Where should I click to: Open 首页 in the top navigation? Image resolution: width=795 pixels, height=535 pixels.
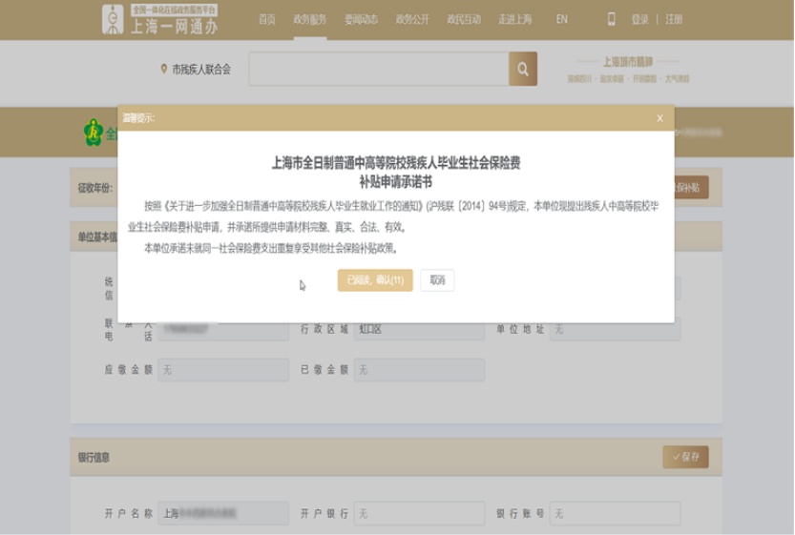[x=267, y=19]
